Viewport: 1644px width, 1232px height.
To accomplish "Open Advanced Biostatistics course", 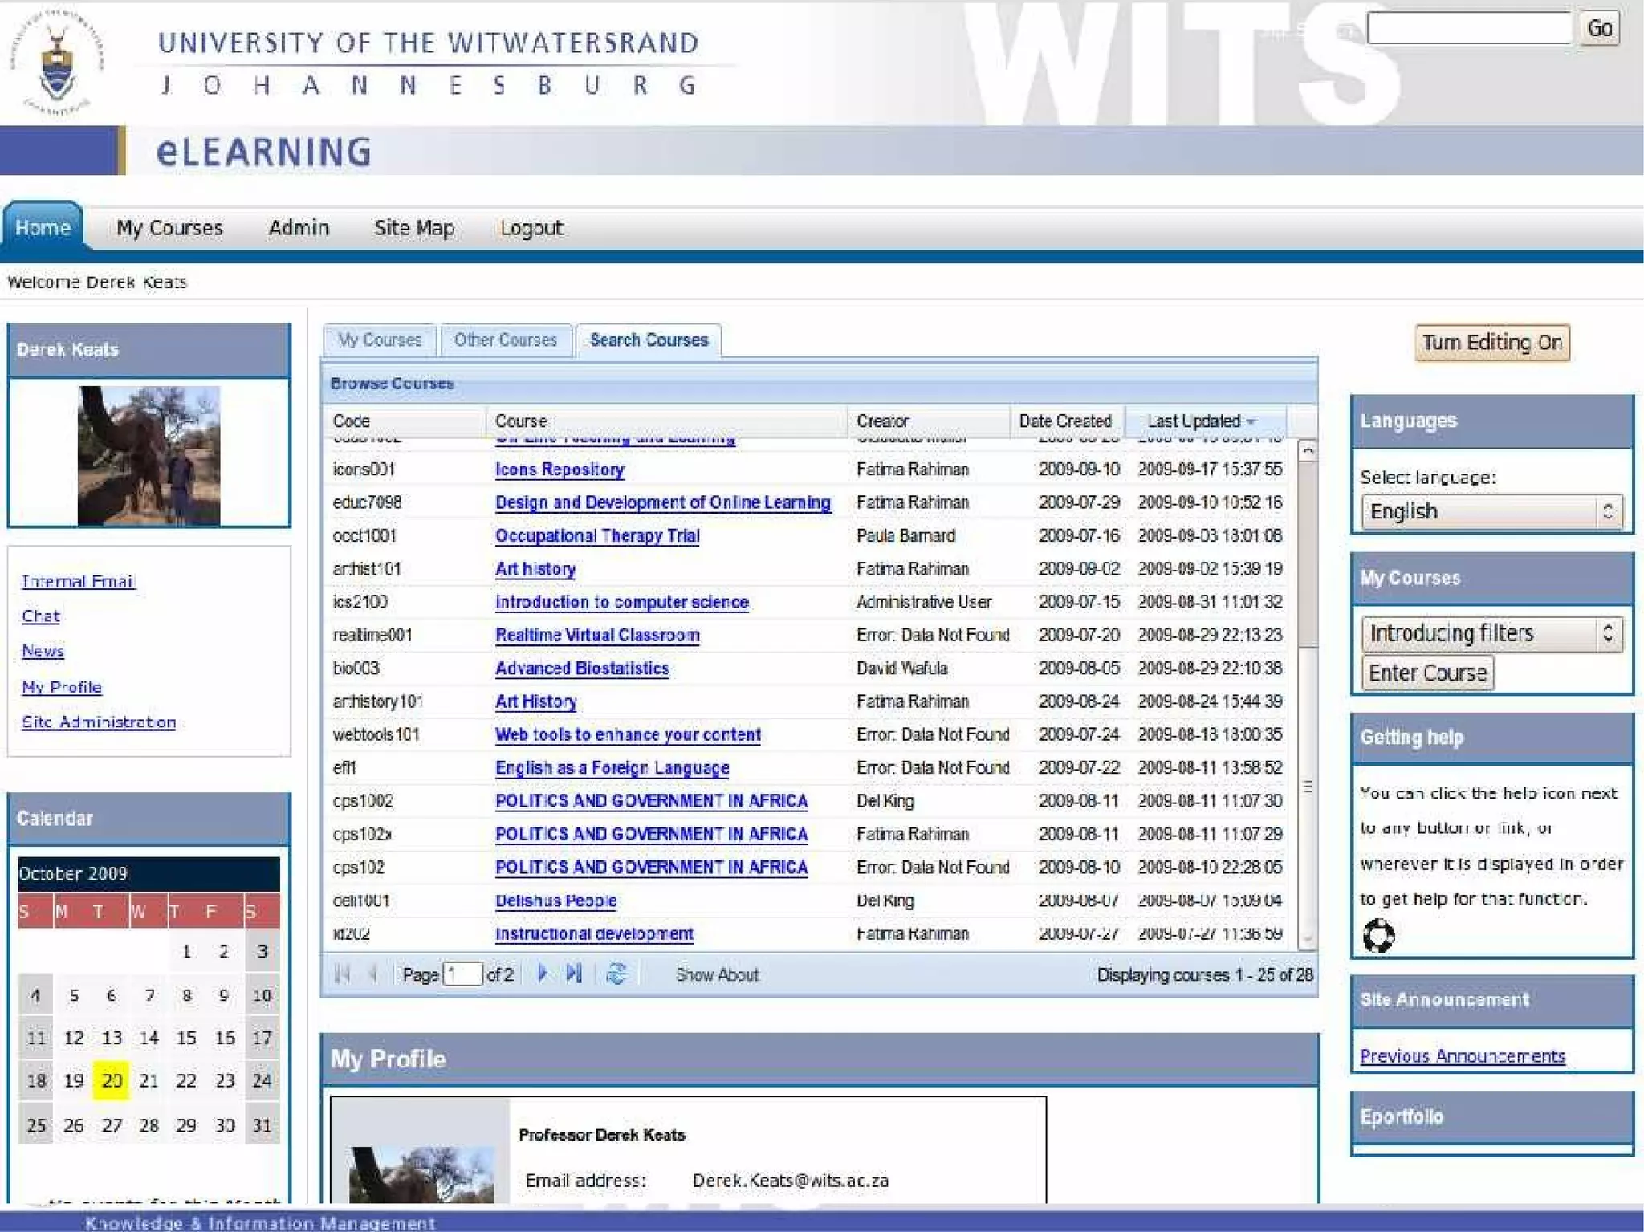I will 582,669.
